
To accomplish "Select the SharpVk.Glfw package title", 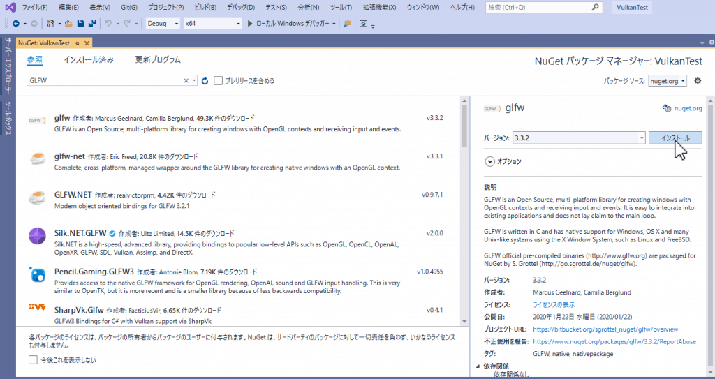I will [x=79, y=310].
